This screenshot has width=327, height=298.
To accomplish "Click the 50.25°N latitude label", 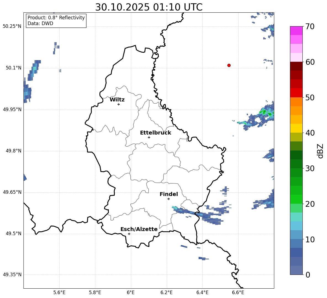I will click(12, 26).
